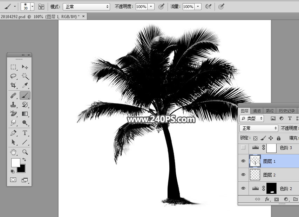The height and width of the screenshot is (217, 299).
Task: Click the white foreground color swatch
Action: point(15,162)
